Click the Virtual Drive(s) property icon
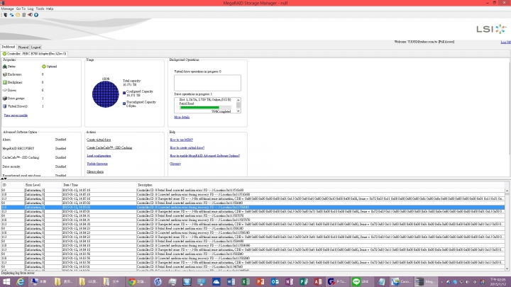This screenshot has width=511, height=287. tap(4, 106)
